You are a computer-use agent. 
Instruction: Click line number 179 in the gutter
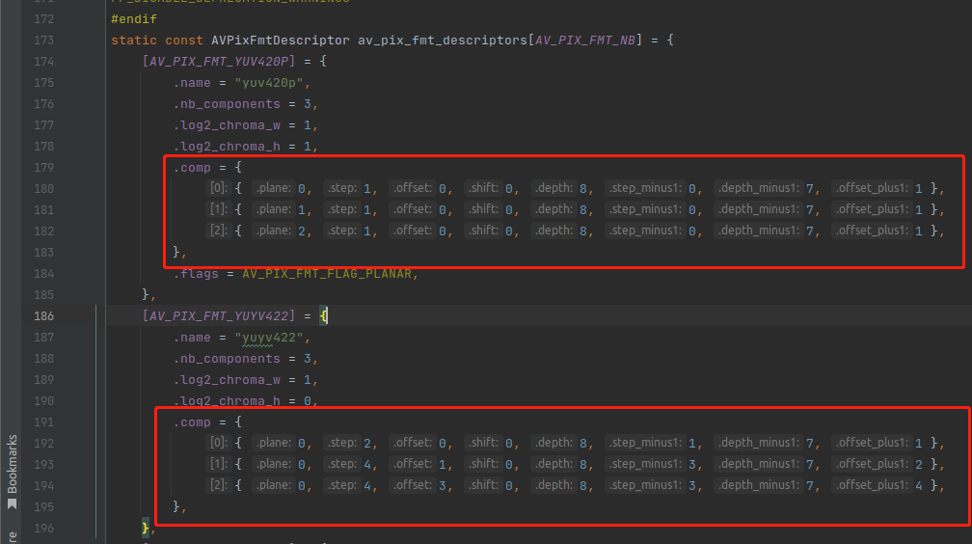(x=43, y=168)
